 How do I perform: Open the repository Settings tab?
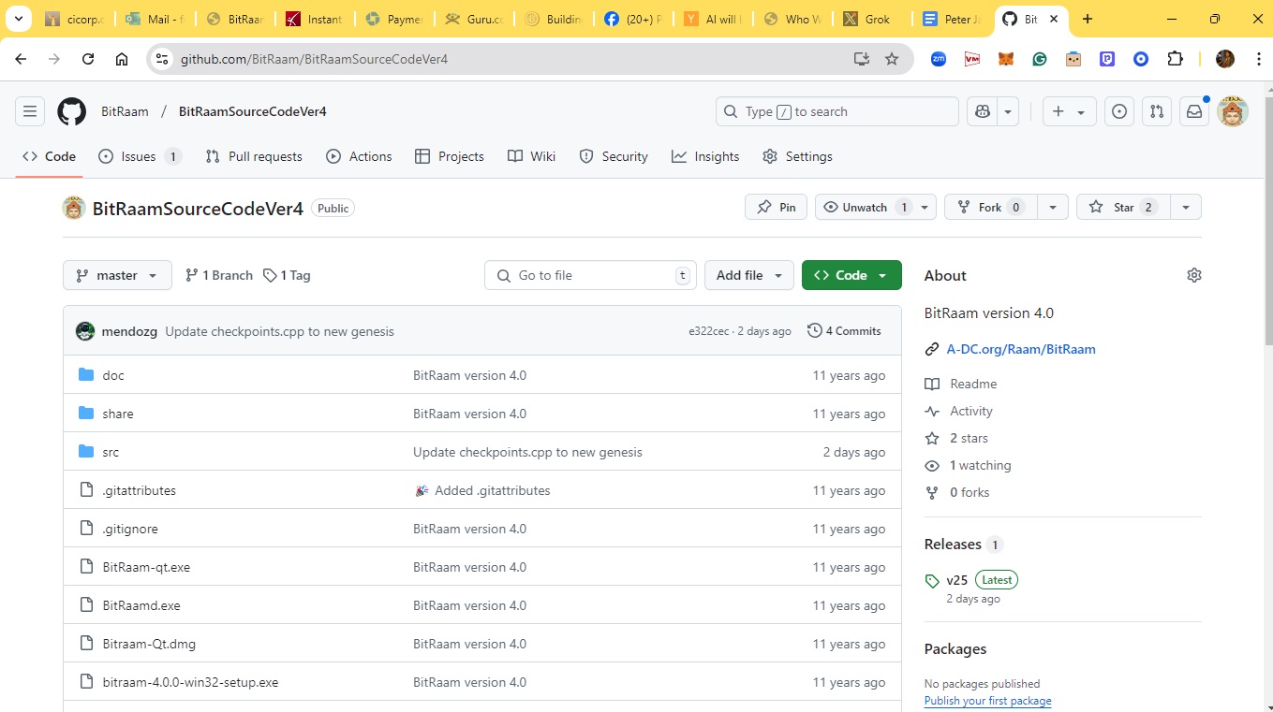pyautogui.click(x=797, y=156)
